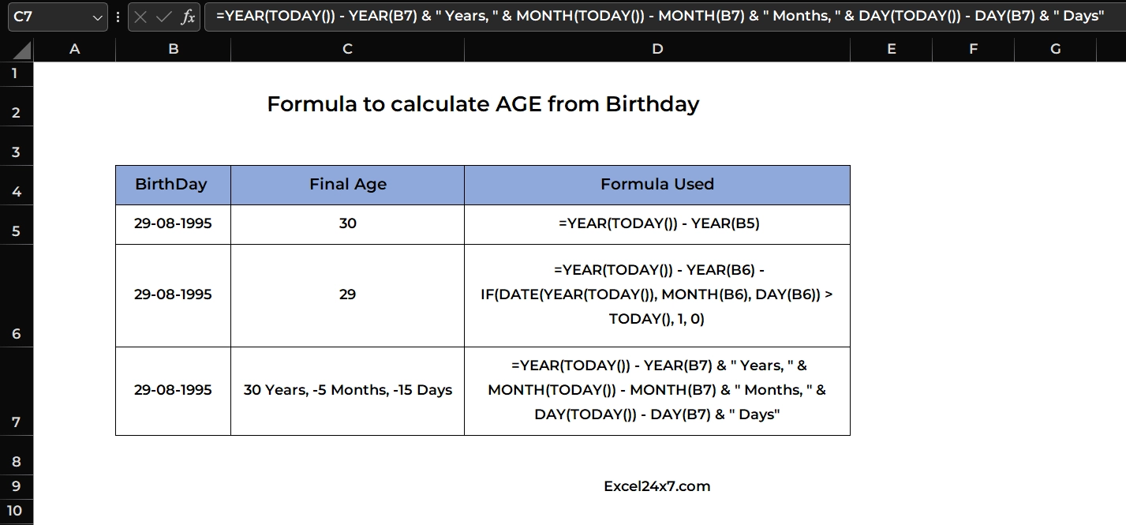Select the 'Formula Used' header cell
Screen dimensions: 1126x525
point(657,185)
